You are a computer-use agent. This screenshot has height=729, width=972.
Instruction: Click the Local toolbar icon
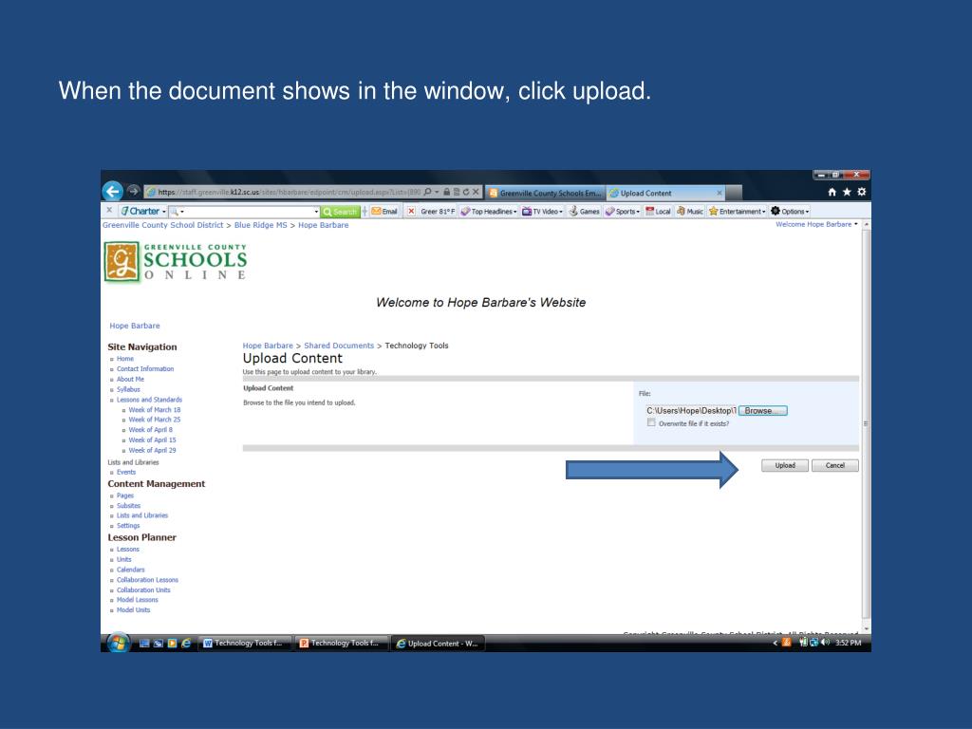(x=658, y=211)
